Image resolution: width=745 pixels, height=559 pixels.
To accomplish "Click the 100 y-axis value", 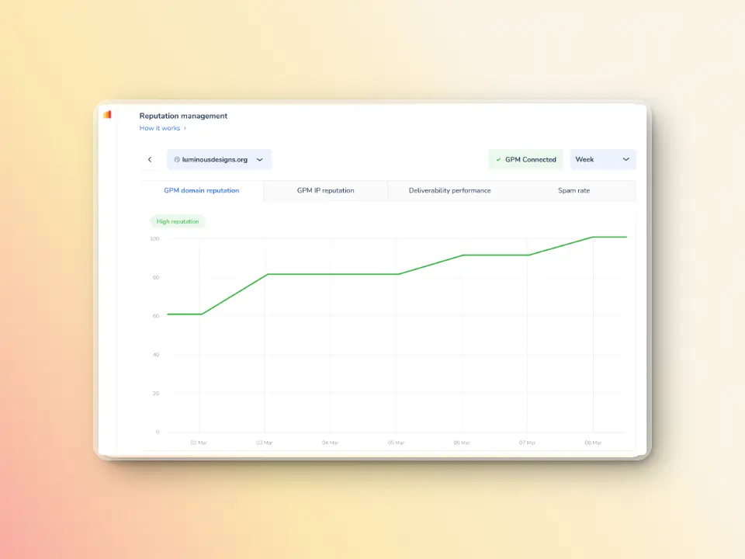I will click(x=154, y=238).
